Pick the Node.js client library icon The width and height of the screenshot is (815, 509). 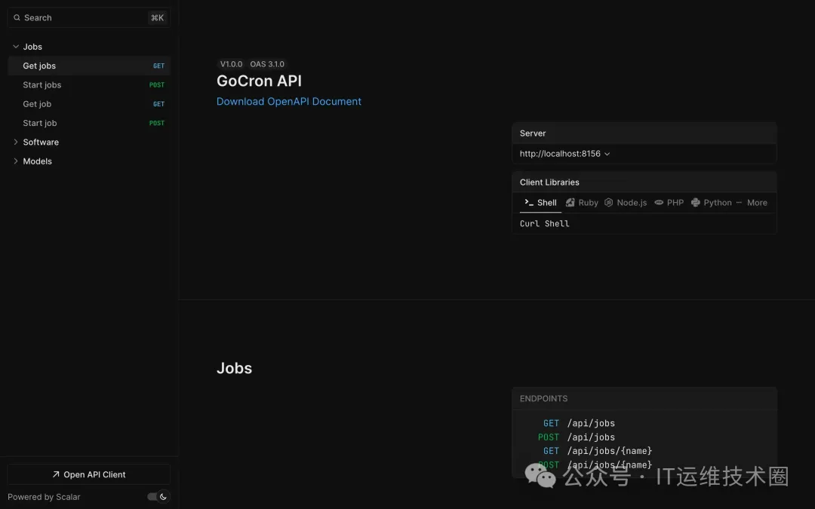(608, 203)
